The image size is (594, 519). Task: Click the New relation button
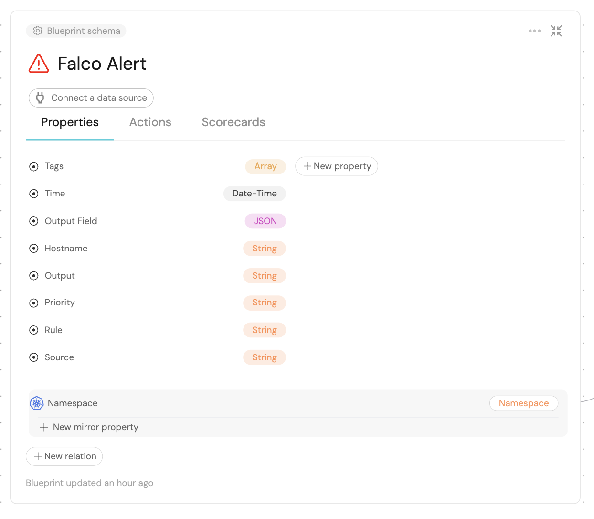coord(64,456)
